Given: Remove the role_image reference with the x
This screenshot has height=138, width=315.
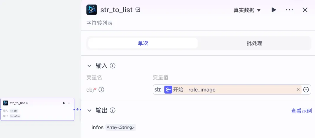Looking at the screenshot, I should (x=298, y=89).
